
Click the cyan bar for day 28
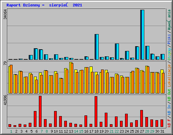click(147, 53)
